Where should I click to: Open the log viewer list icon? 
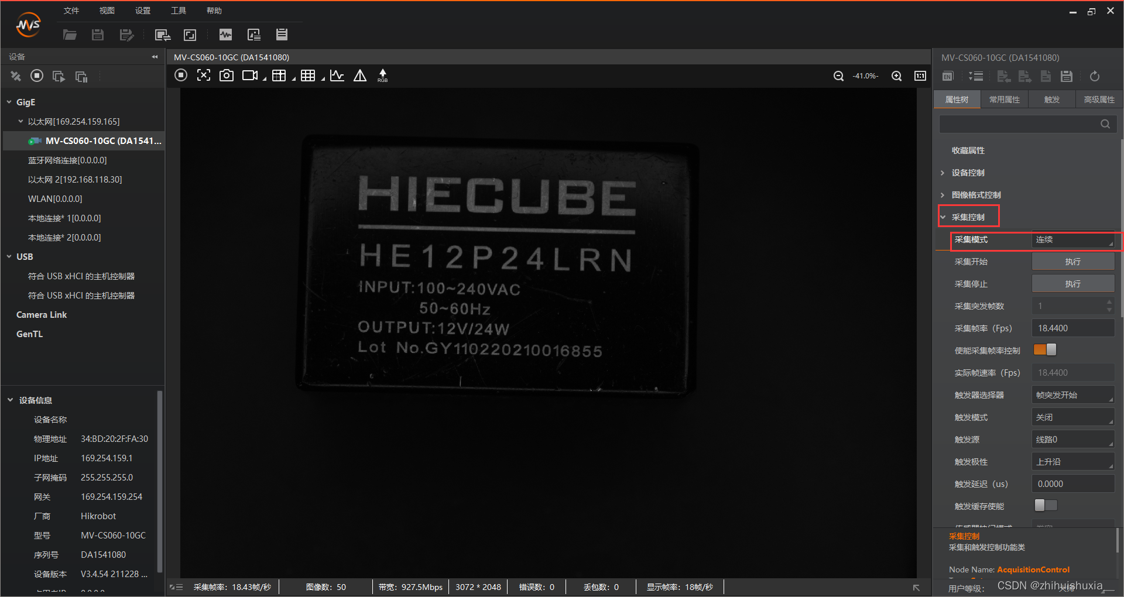[x=282, y=35]
